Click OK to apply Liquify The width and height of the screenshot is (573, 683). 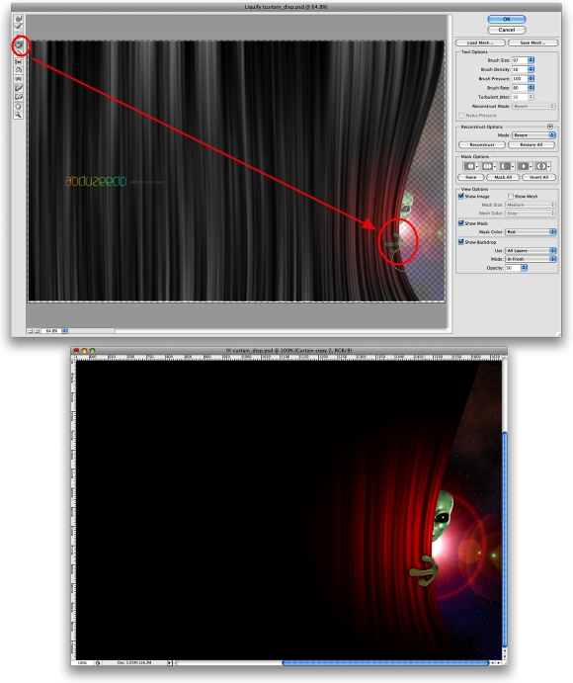[x=507, y=19]
